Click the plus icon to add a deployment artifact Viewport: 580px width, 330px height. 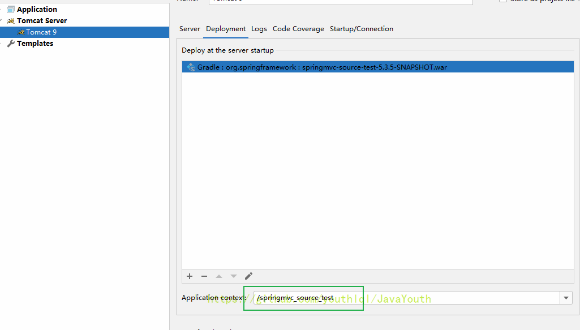tap(190, 276)
